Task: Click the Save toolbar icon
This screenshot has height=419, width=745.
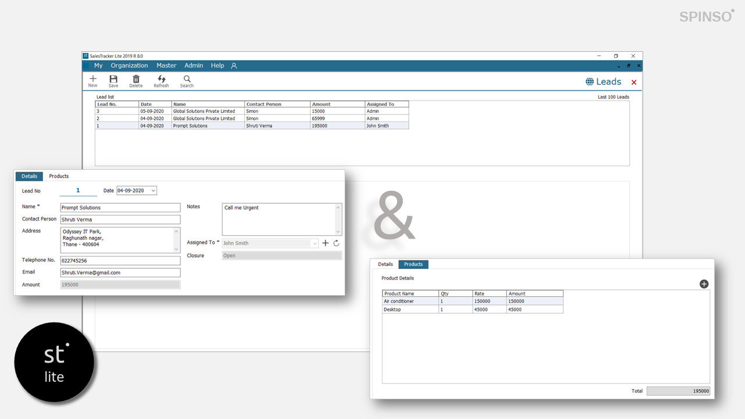Action: tap(113, 79)
